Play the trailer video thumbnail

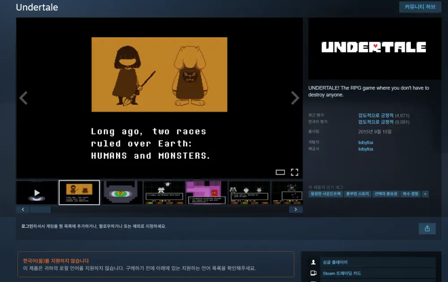tap(37, 192)
